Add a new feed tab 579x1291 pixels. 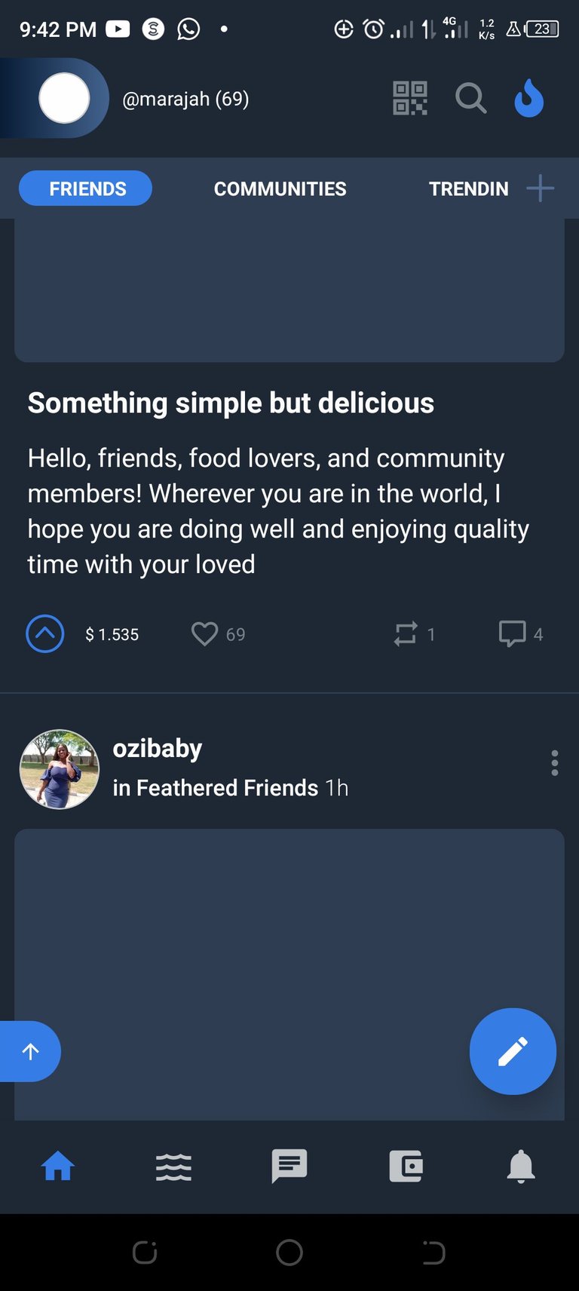(x=540, y=189)
